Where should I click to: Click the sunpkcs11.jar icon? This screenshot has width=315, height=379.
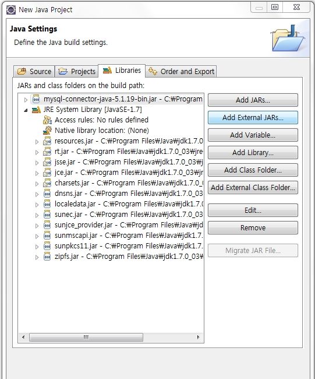[x=47, y=246]
